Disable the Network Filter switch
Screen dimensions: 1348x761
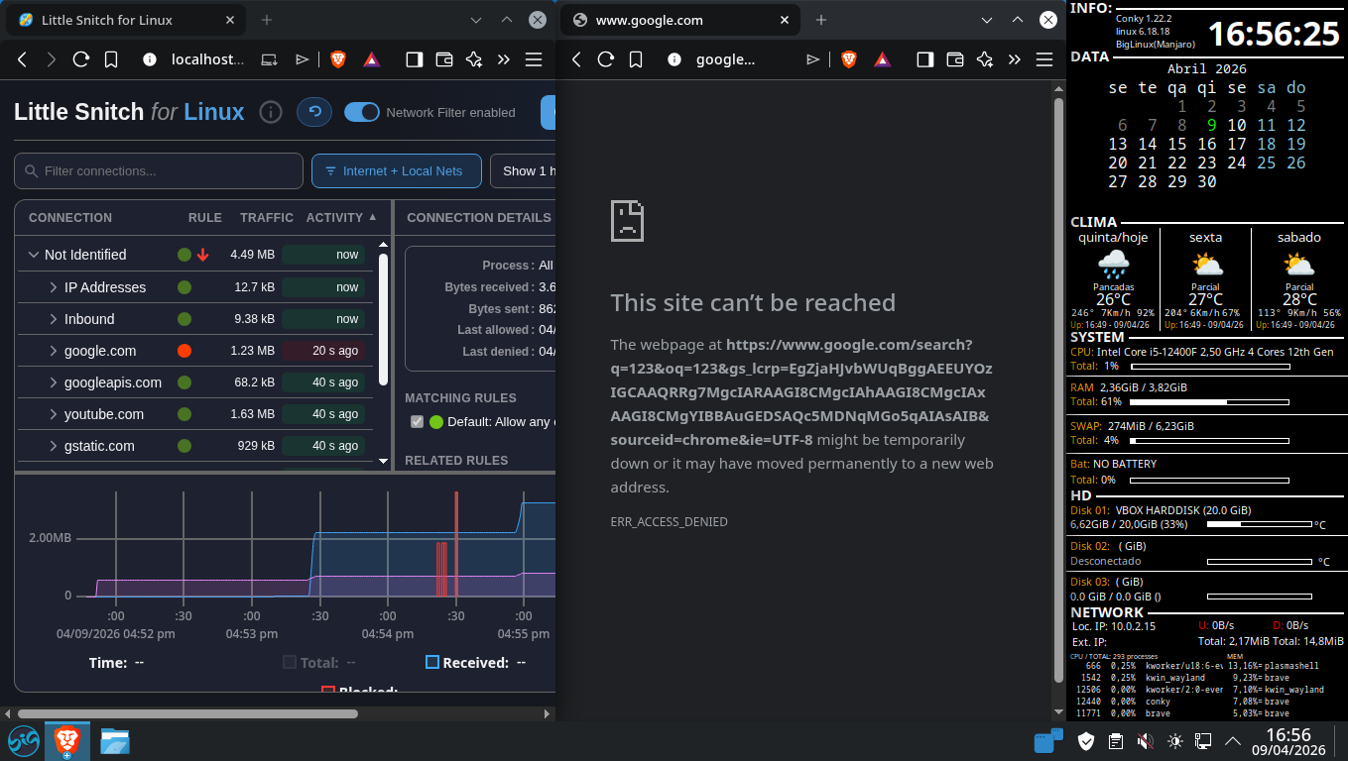click(x=362, y=112)
